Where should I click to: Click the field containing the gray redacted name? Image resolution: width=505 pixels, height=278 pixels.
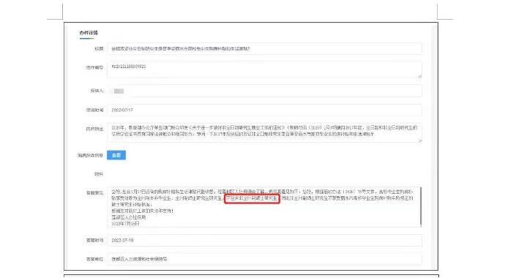tap(264, 91)
